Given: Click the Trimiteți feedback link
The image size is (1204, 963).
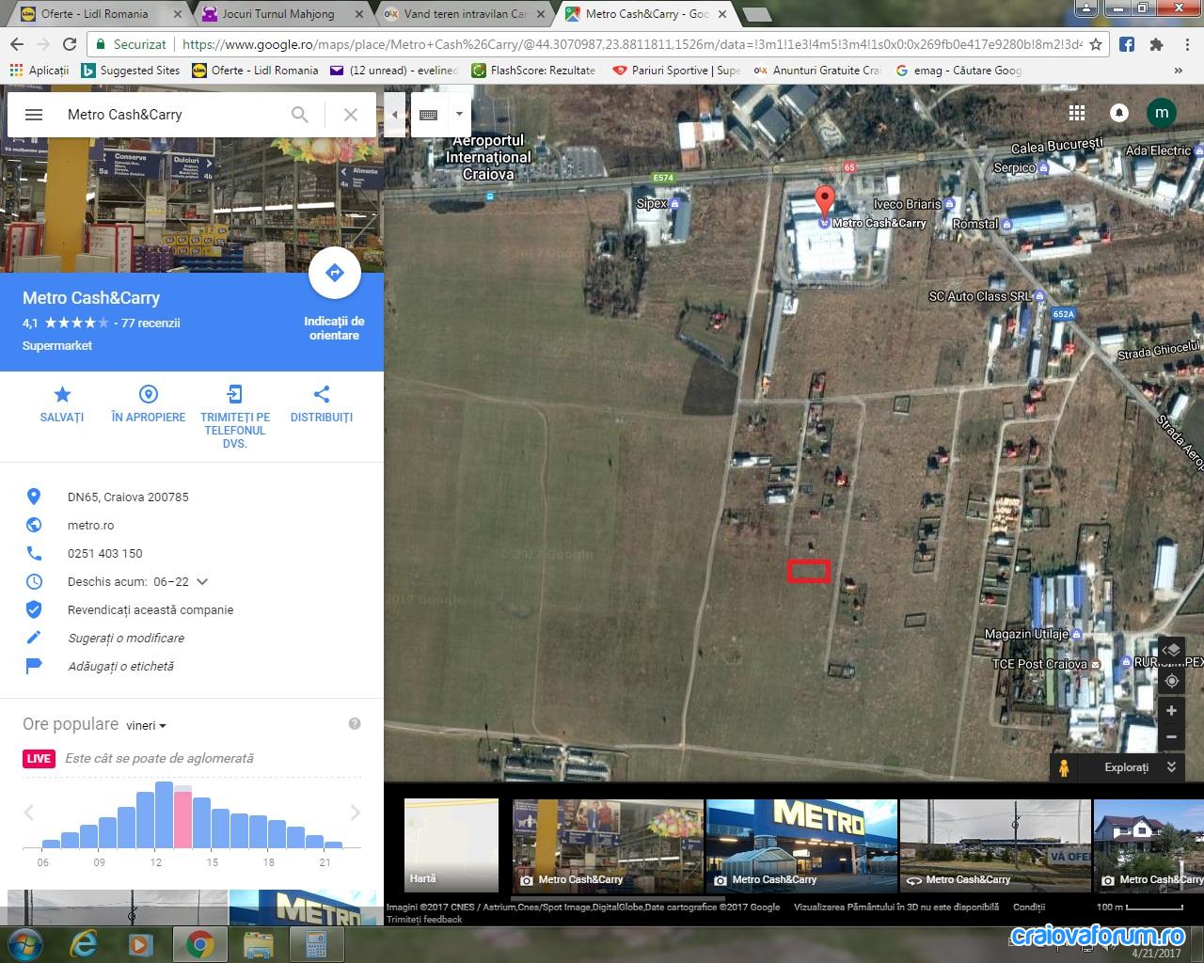Looking at the screenshot, I should pyautogui.click(x=424, y=920).
